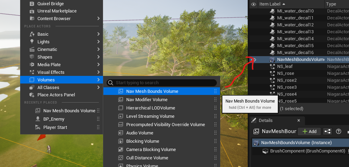Click the Cinematic clapperboard icon

coord(32,49)
